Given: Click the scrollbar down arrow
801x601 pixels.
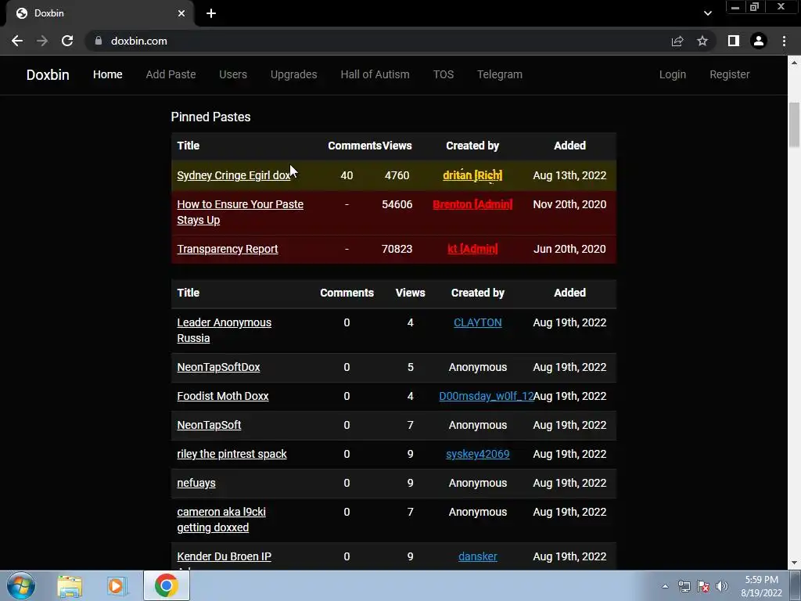Looking at the screenshot, I should point(794,563).
